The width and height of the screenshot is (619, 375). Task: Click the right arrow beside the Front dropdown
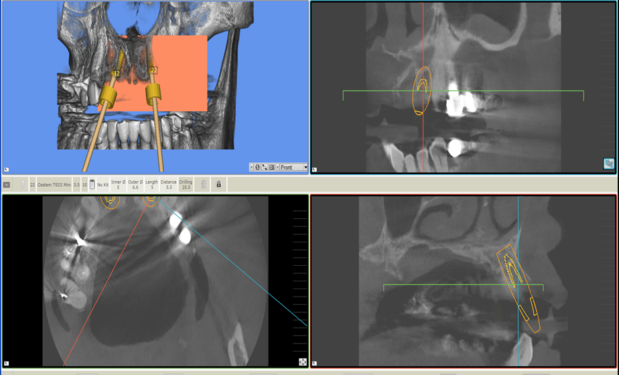277,167
